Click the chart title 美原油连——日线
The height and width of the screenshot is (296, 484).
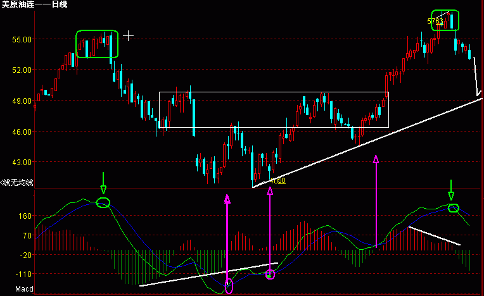pos(35,4)
